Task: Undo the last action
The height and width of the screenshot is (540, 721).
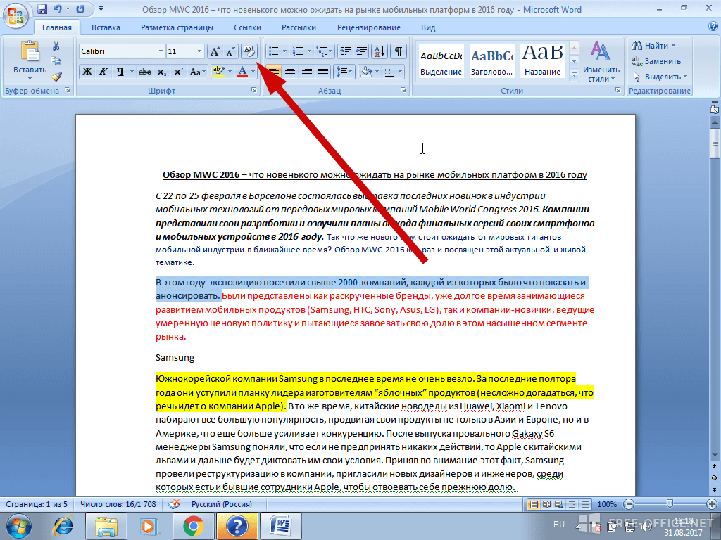Action: 57,9
